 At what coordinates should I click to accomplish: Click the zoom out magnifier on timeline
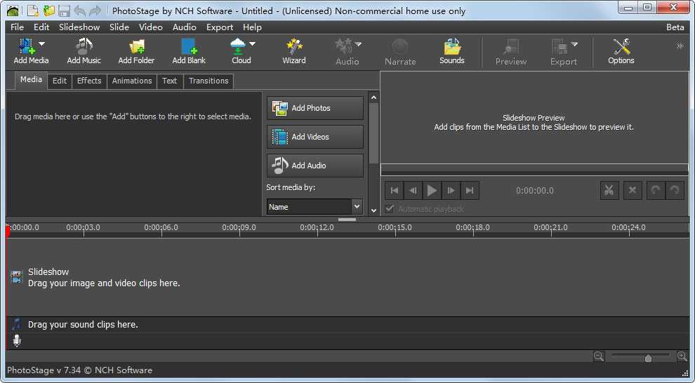pos(598,356)
